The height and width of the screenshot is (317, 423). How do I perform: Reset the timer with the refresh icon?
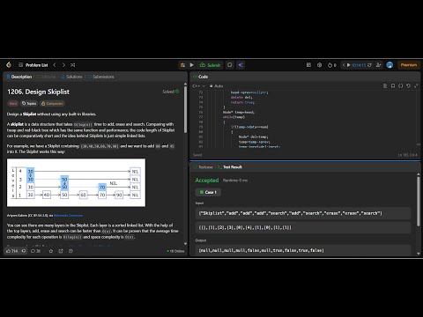click(x=369, y=65)
